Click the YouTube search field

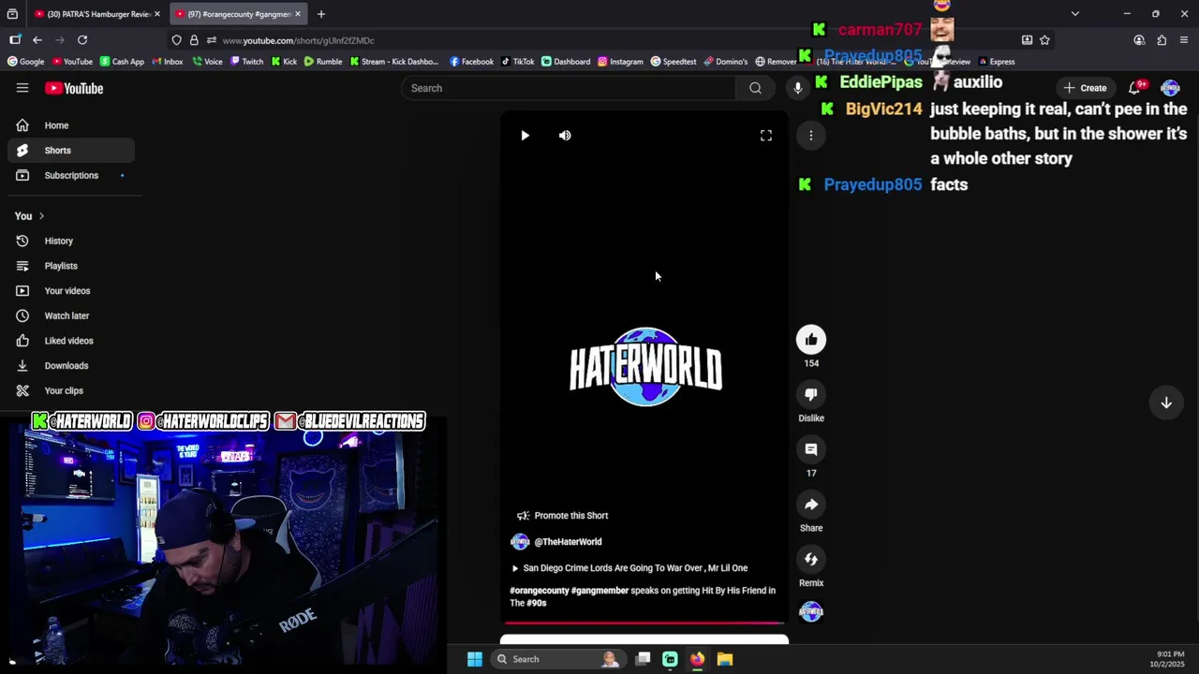click(569, 88)
